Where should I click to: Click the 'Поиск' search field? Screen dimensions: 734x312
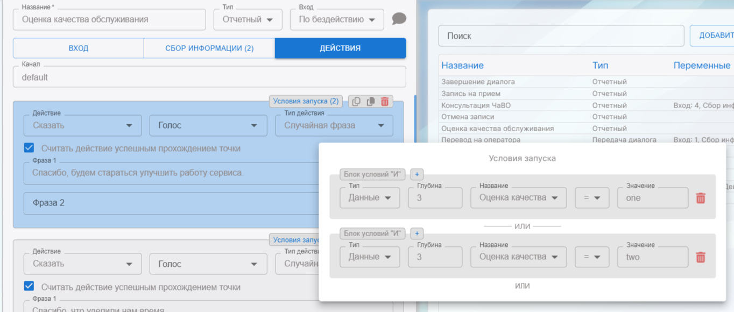pyautogui.click(x=561, y=36)
